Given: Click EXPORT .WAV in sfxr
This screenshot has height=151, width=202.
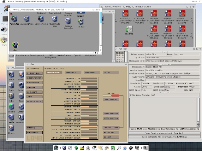Looking at the screenshot, I should 111,128.
